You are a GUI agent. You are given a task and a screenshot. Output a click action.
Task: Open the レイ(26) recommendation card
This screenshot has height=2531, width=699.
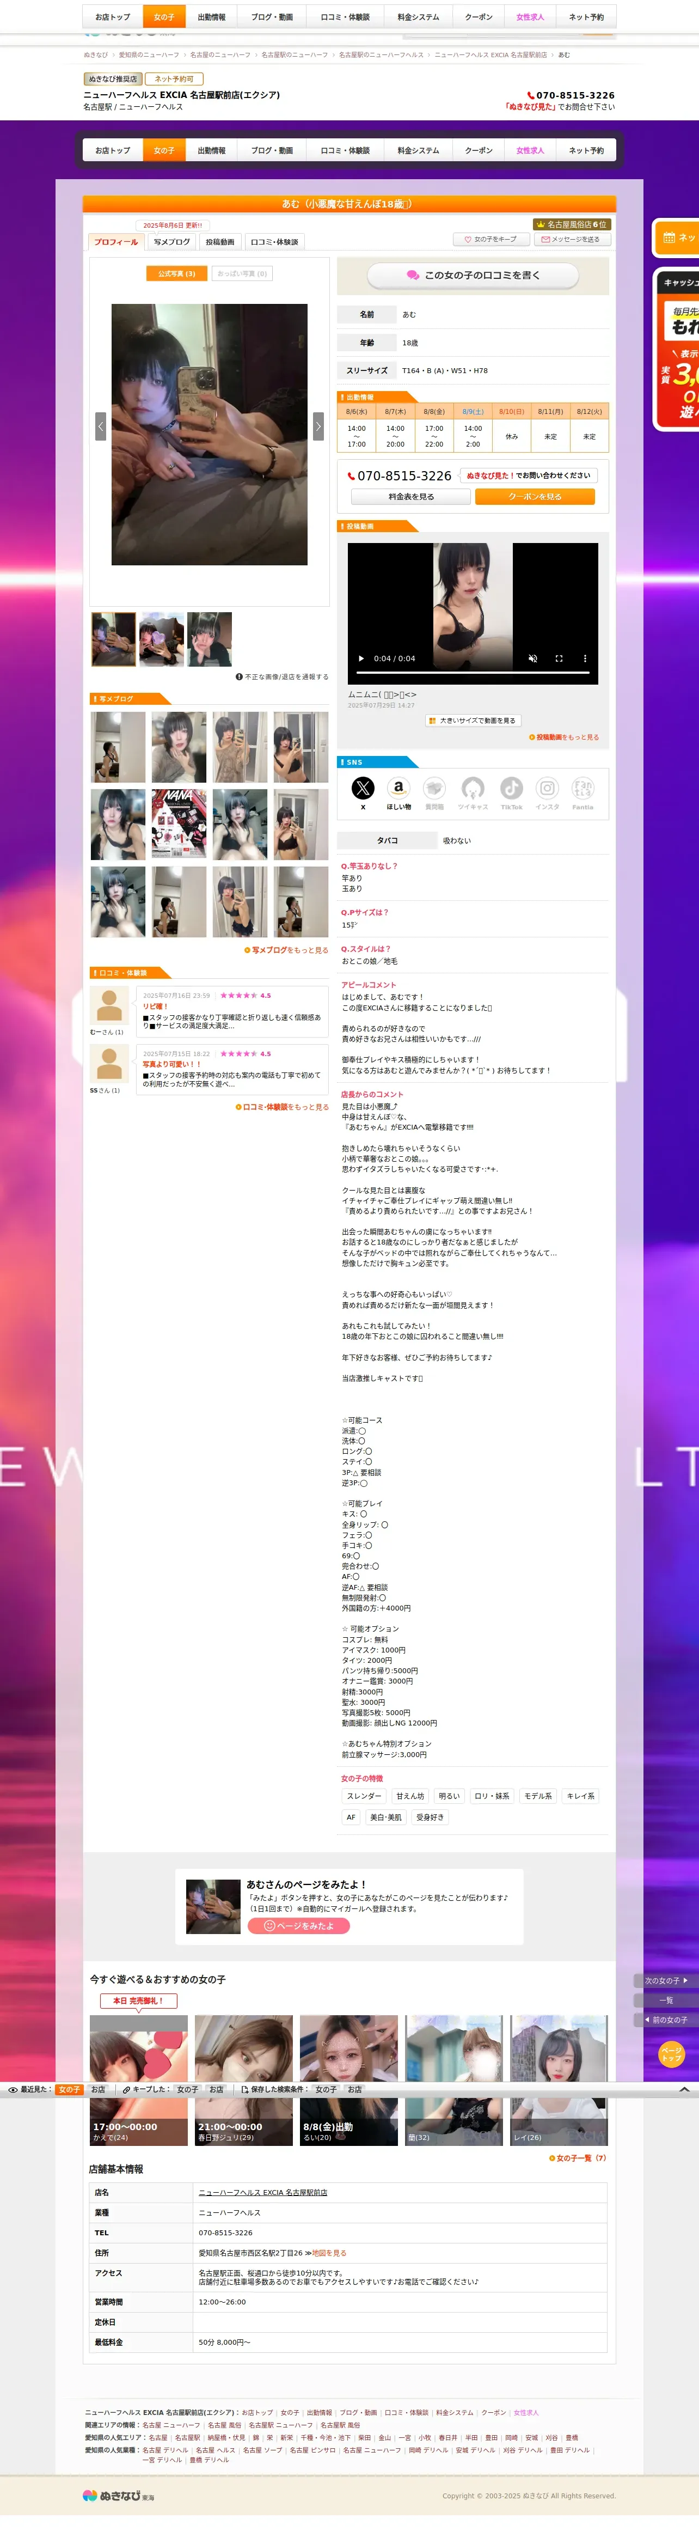tap(559, 2080)
